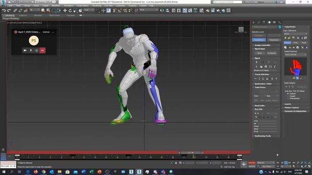312x175 pixels.
Task: Click the Undo arrow in main toolbar
Action: click(4, 11)
